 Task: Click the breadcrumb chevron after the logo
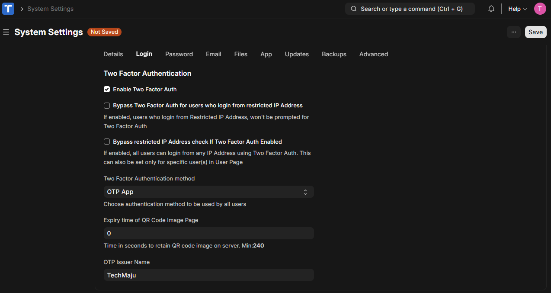(21, 8)
